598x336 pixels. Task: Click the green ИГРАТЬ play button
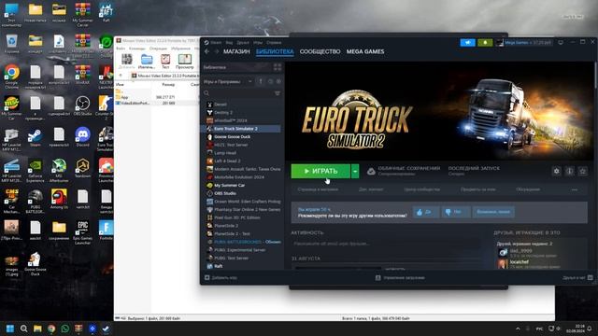click(x=320, y=171)
